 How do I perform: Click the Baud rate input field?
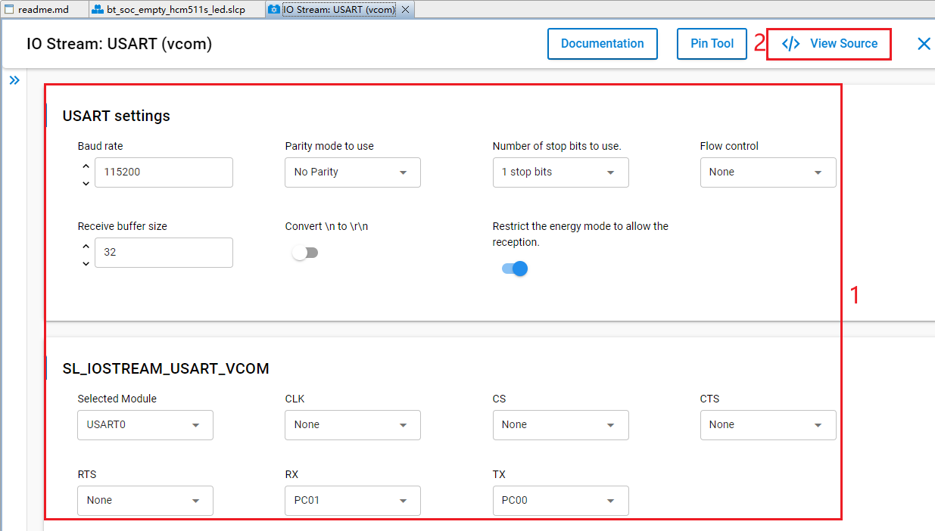click(163, 172)
